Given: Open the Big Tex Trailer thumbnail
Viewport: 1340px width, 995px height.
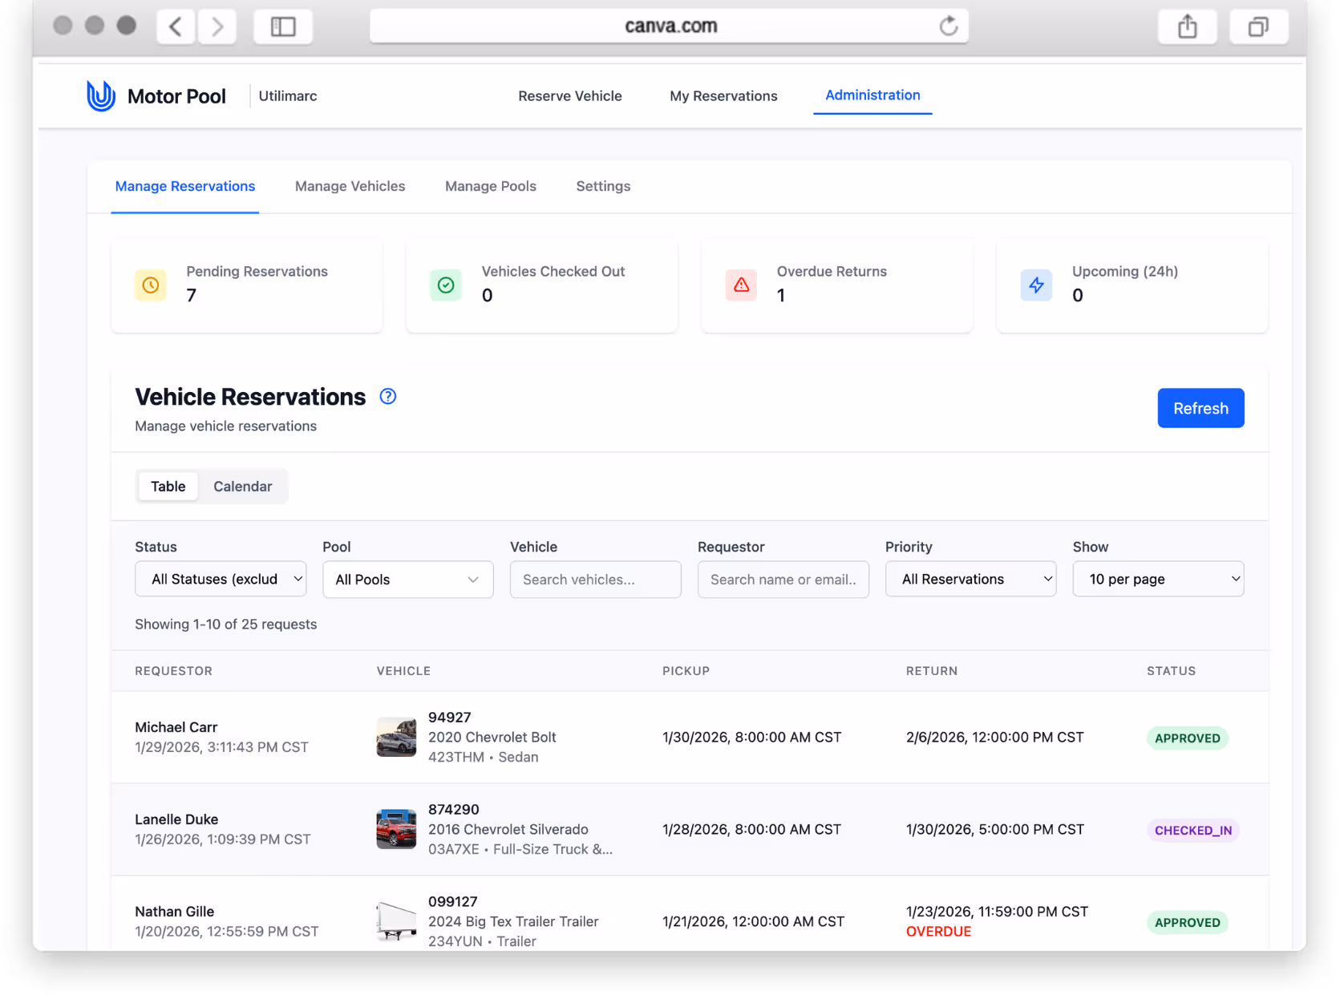Looking at the screenshot, I should pyautogui.click(x=396, y=921).
